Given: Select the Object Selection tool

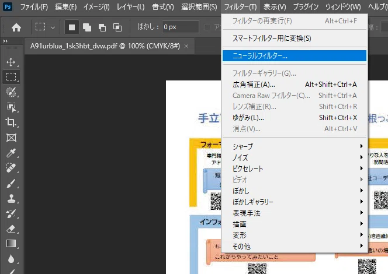Looking at the screenshot, I should click(x=11, y=107).
